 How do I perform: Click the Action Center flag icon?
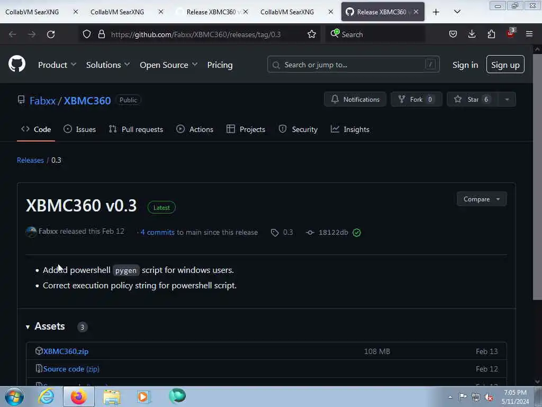[x=463, y=396]
